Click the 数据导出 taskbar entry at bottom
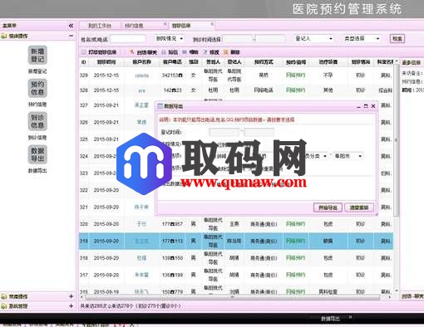Viewport: 424px width, 327px height. 330,319
